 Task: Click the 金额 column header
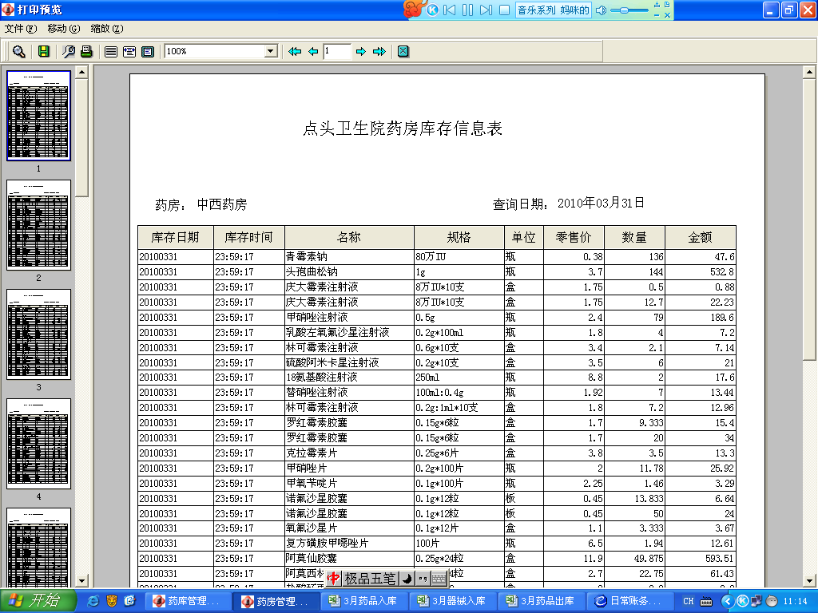pyautogui.click(x=701, y=238)
